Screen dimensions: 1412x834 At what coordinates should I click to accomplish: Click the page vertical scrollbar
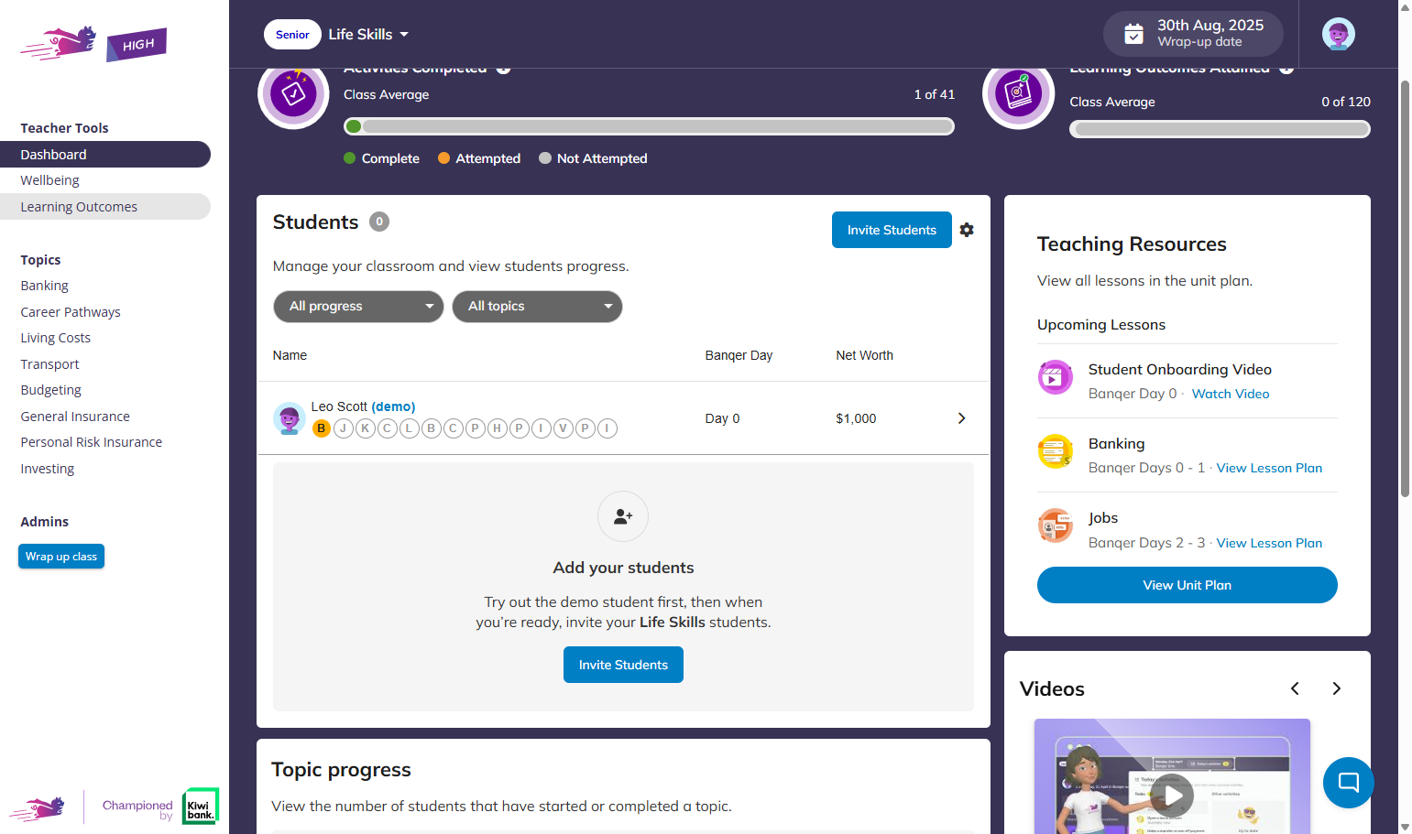point(1405,288)
